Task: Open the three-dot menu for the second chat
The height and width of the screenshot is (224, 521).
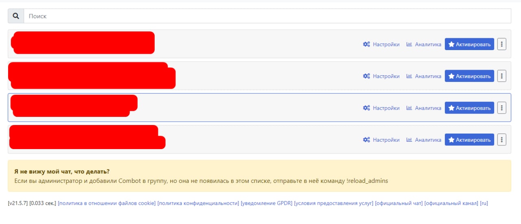Action: [502, 76]
